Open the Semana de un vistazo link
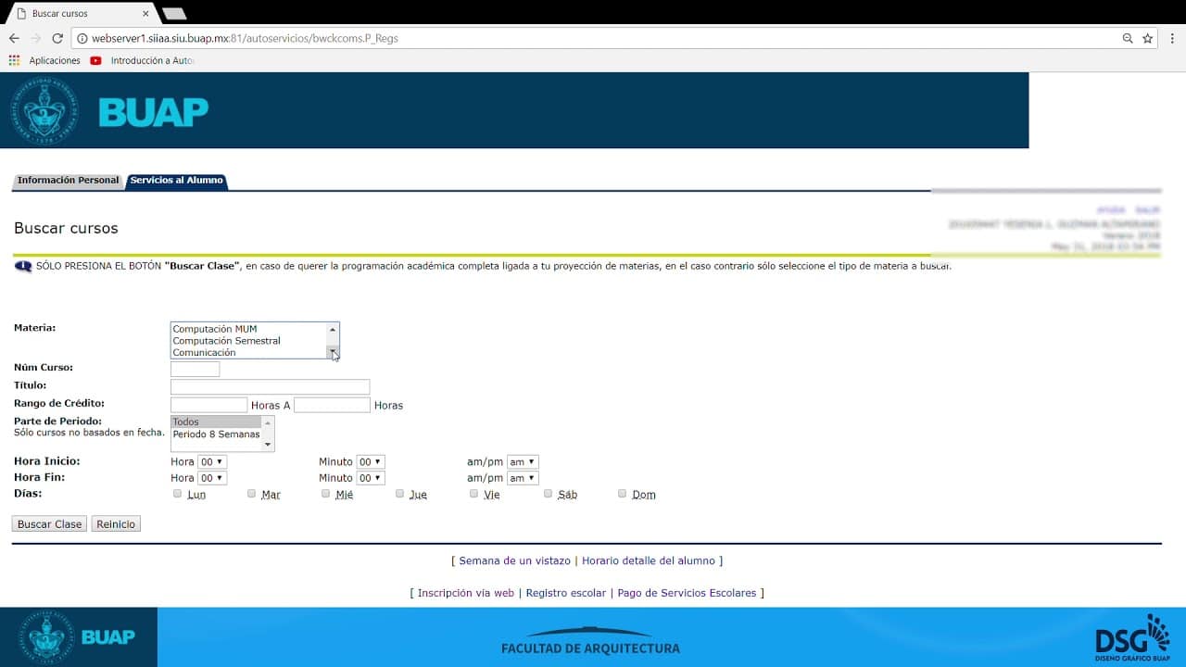The image size is (1186, 667). click(x=514, y=560)
